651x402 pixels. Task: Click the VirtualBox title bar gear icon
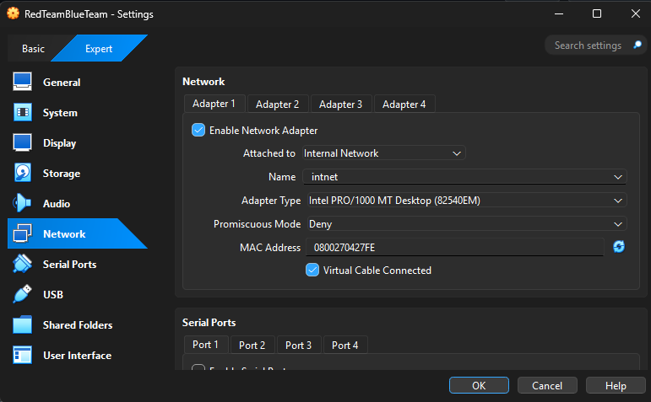(x=13, y=13)
